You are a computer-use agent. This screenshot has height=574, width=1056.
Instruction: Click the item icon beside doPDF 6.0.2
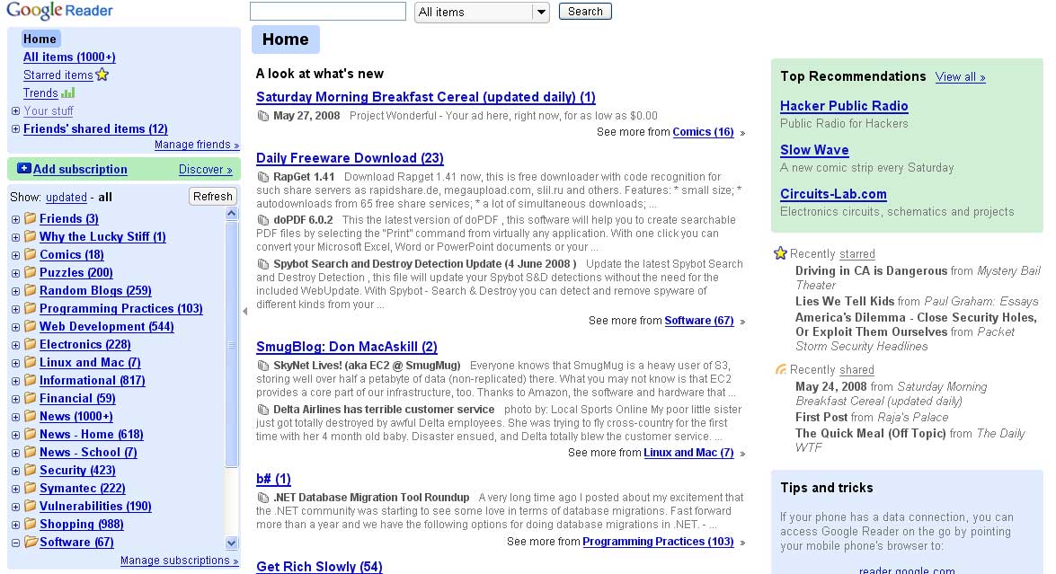(x=263, y=220)
